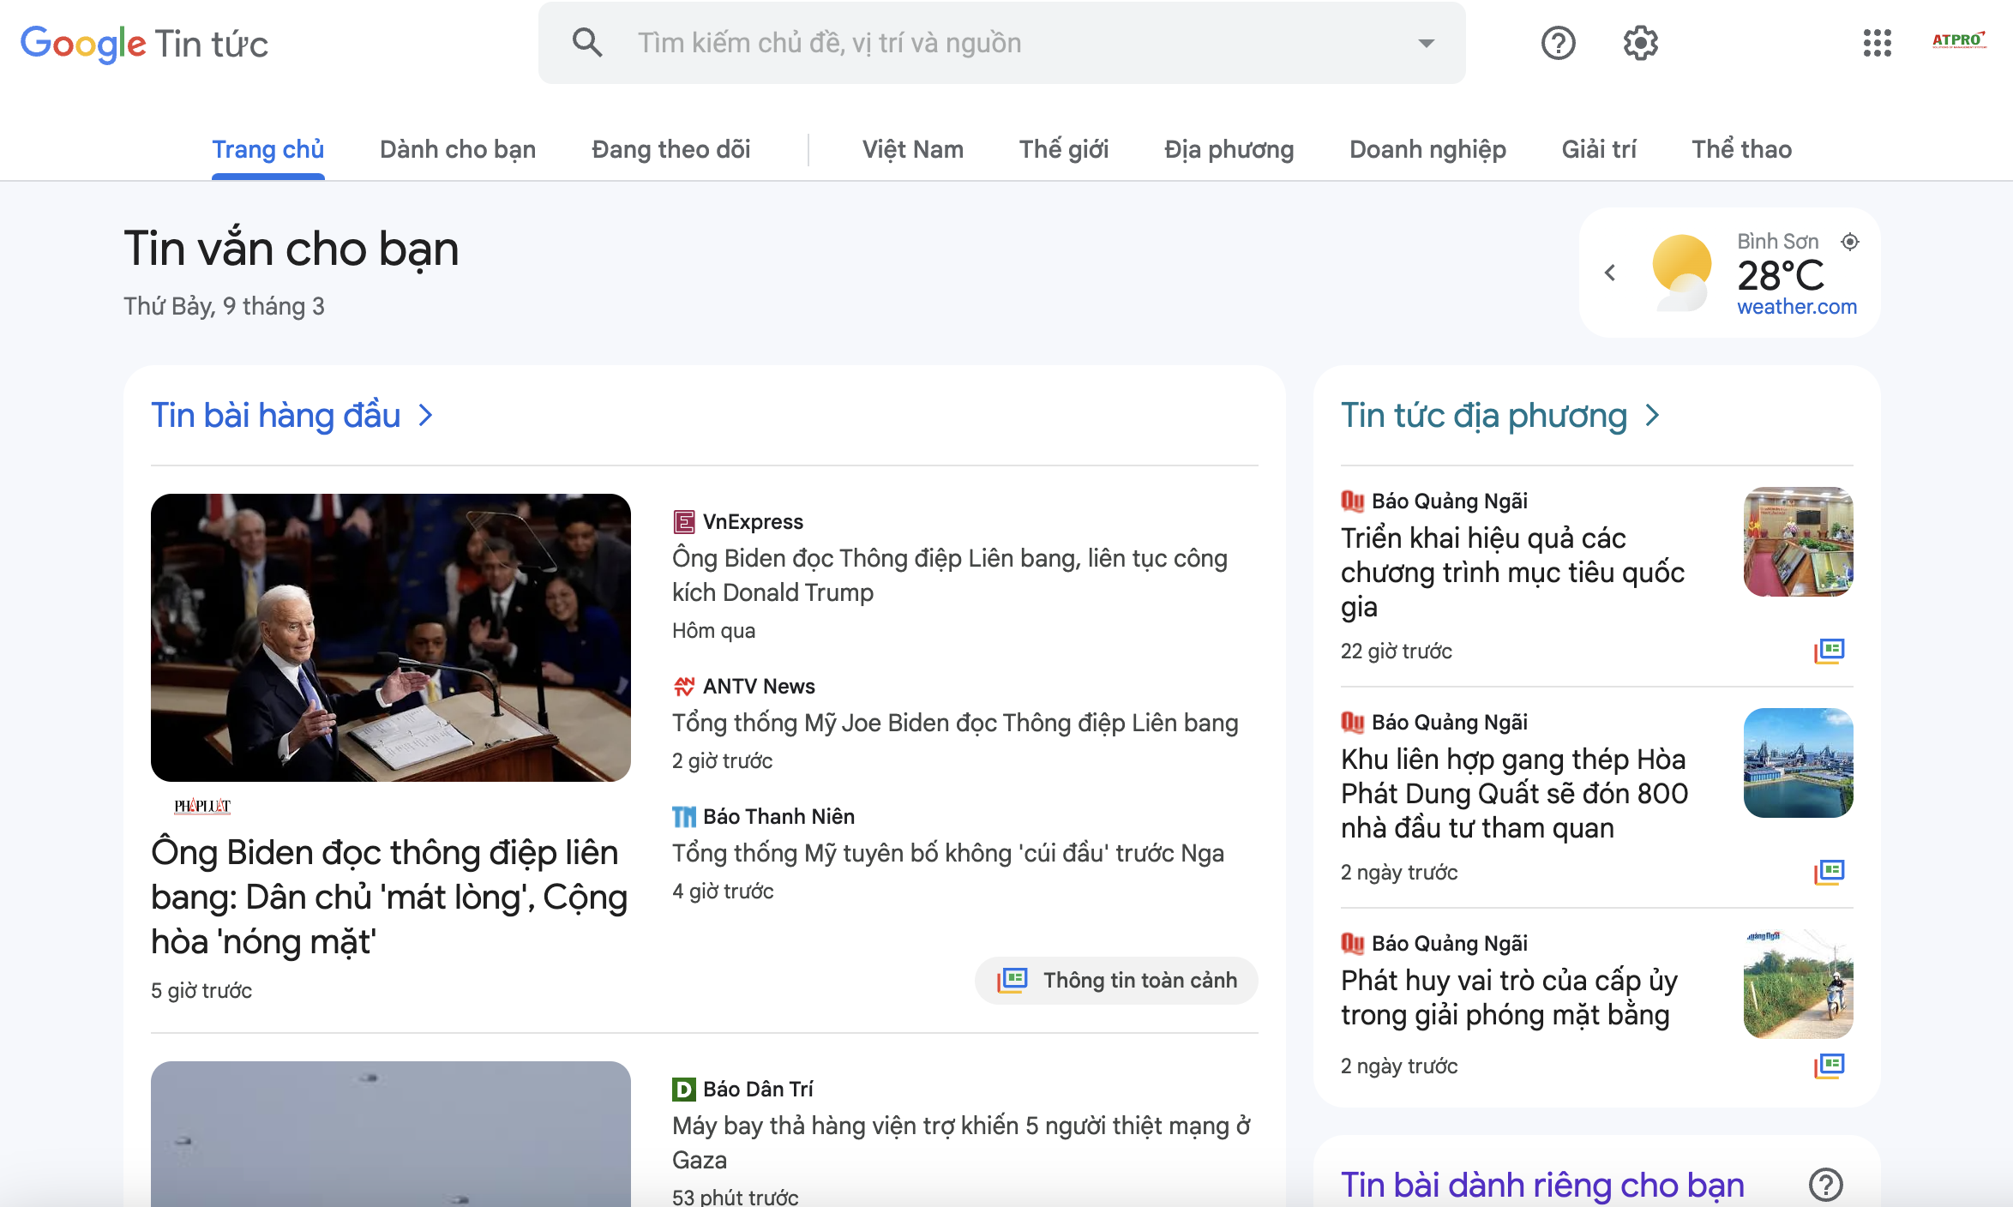Expand search options dropdown arrow
Viewport: 2013px width, 1207px height.
click(x=1426, y=43)
